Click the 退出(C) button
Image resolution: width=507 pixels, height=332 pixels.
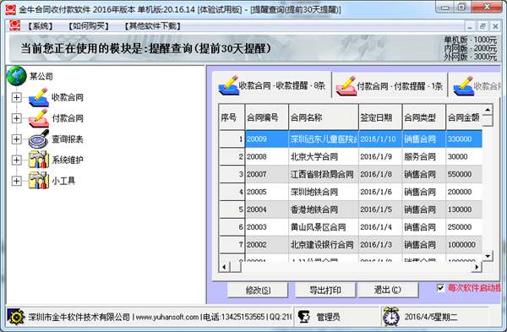click(388, 290)
